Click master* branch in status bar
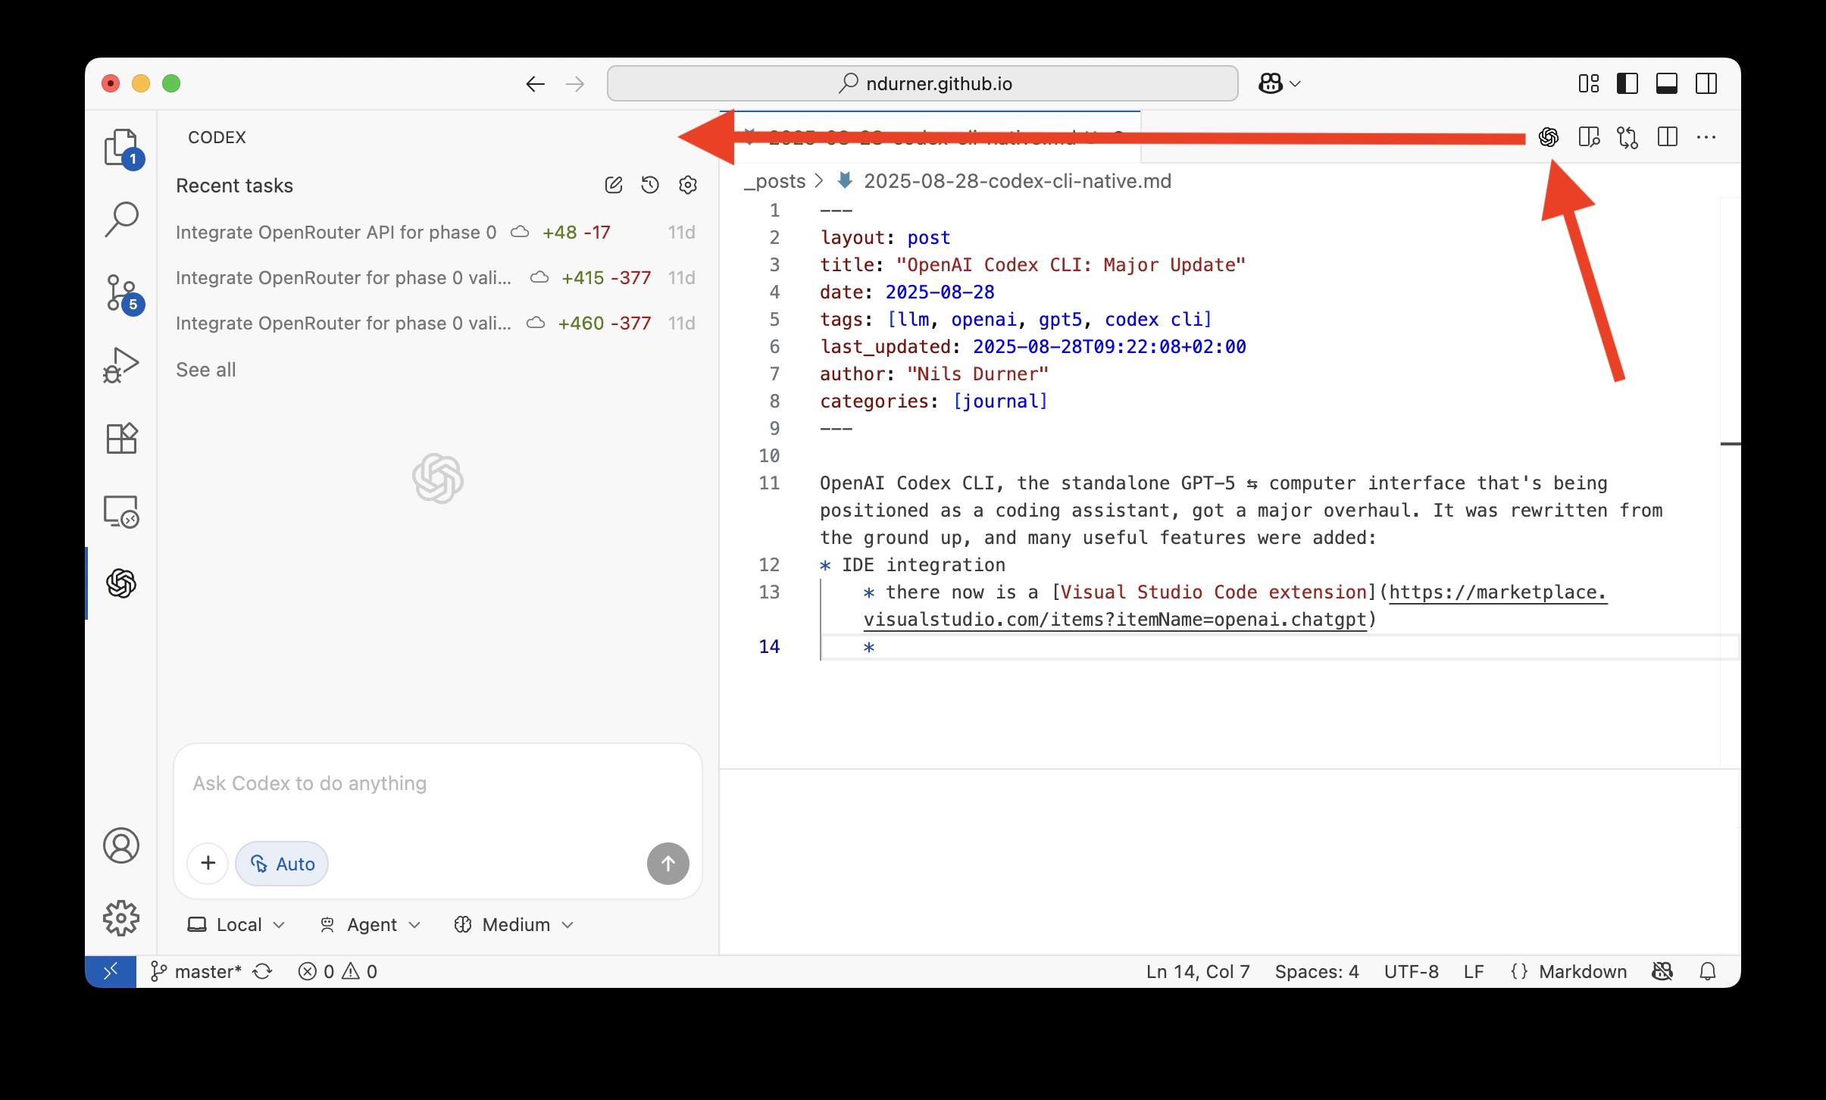 (x=196, y=971)
